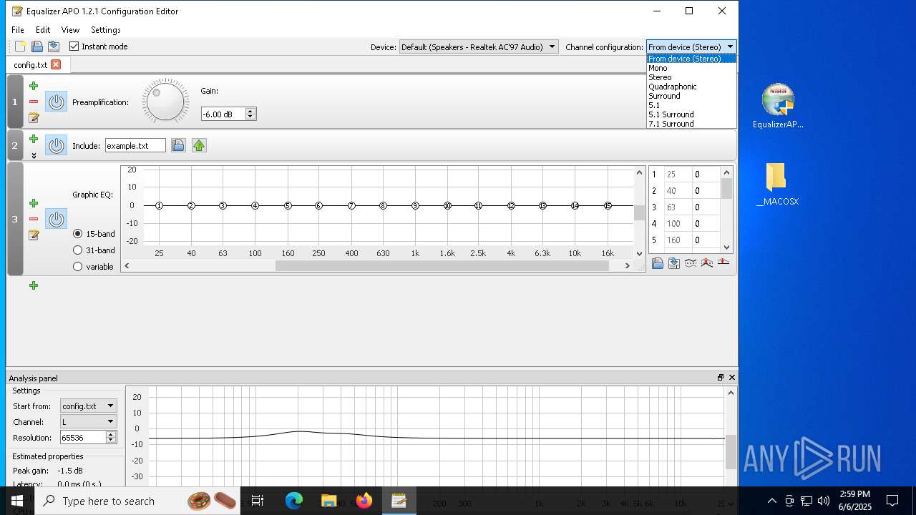The height and width of the screenshot is (515, 916).
Task: Remove the Graphic EQ filter
Action: coord(34,219)
